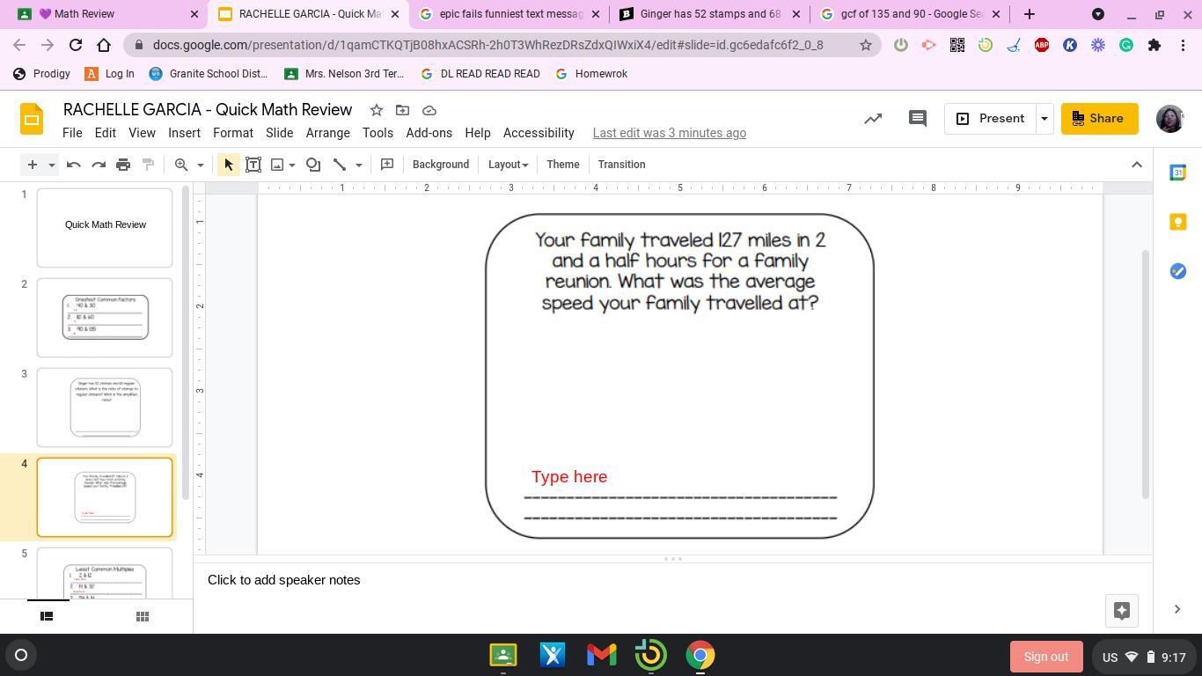Click the Add comment toolbar icon
1202x676 pixels.
[x=386, y=165]
